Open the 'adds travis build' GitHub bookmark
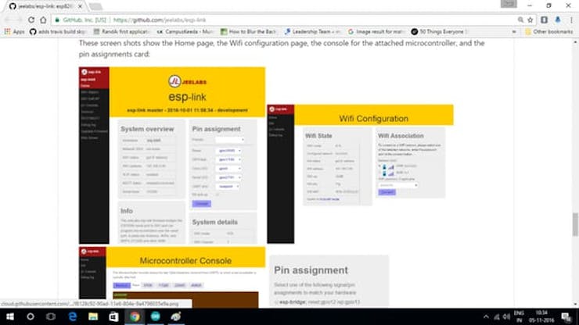This screenshot has height=325, width=579. [x=58, y=32]
